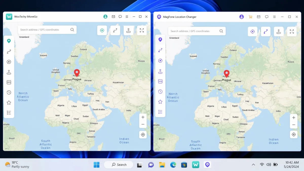The image size is (304, 171).
Task: Zoom in on the iMoveGo map
Action: [143, 117]
